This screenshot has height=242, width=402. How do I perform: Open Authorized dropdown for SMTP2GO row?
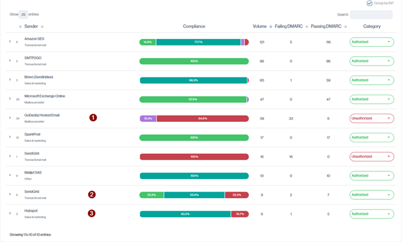[371, 61]
